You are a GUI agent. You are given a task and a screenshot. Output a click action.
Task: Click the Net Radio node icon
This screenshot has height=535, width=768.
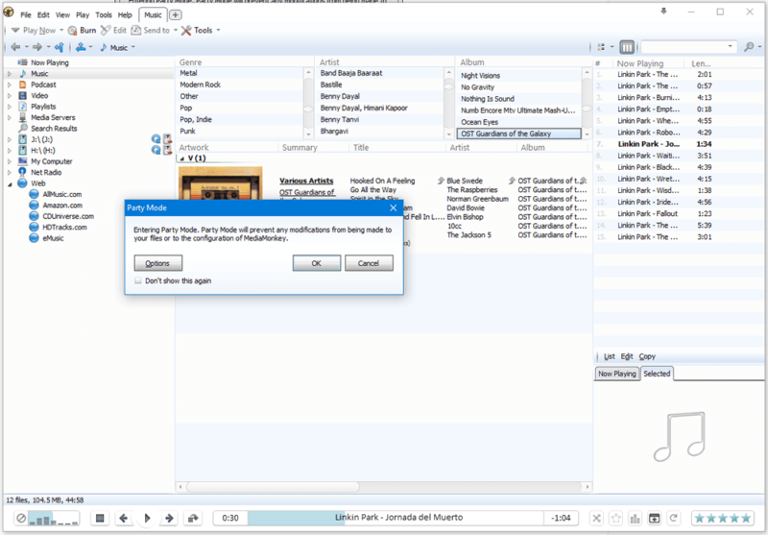click(x=22, y=172)
